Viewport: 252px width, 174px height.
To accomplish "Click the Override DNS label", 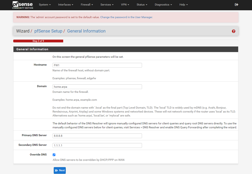I will click(x=38, y=155).
